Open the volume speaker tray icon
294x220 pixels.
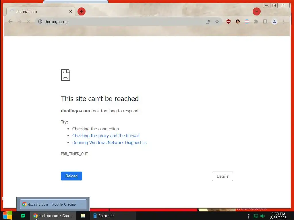(x=262, y=216)
